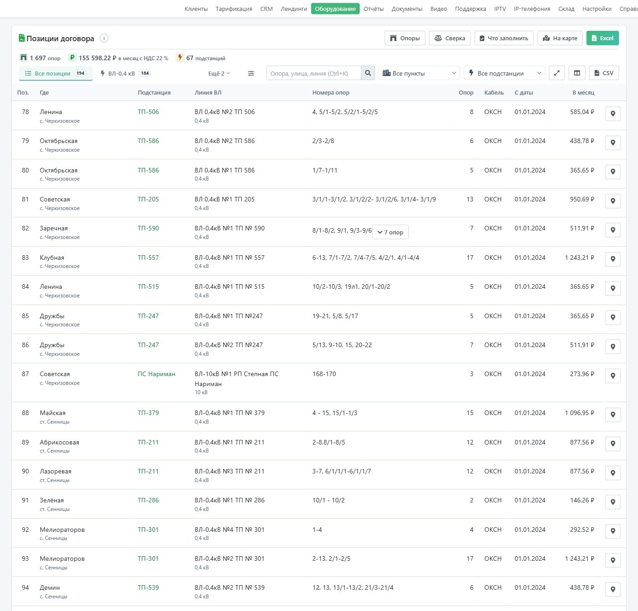Click the info icon beside Позиции договора
638x611 pixels.
(x=104, y=38)
